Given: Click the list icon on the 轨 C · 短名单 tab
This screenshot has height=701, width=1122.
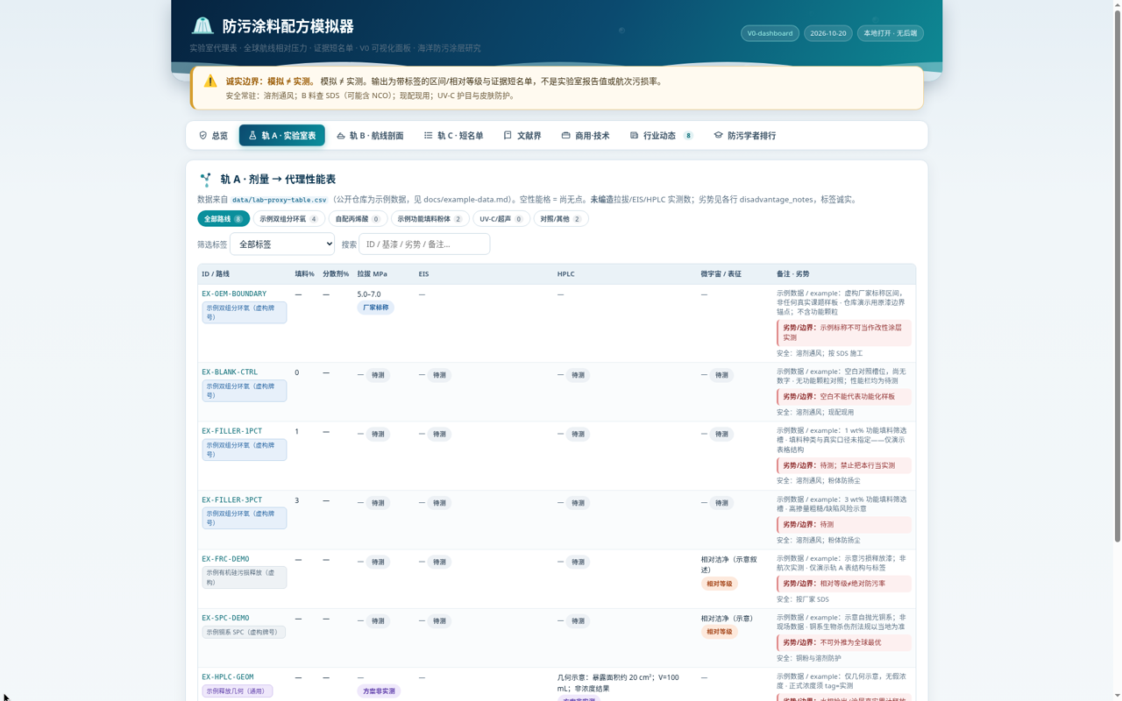Looking at the screenshot, I should (429, 136).
